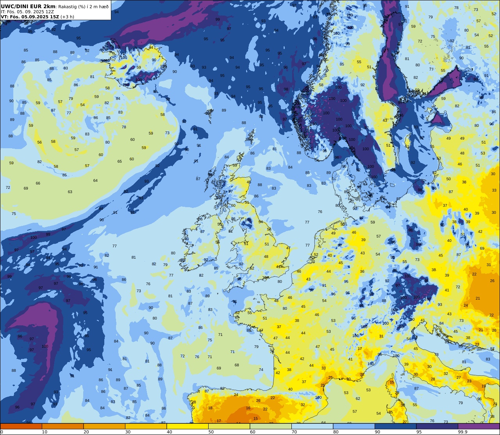Click the "VT: Fös. 05.09.2025 15Z" valid time
The height and width of the screenshot is (435, 500).
[30, 17]
